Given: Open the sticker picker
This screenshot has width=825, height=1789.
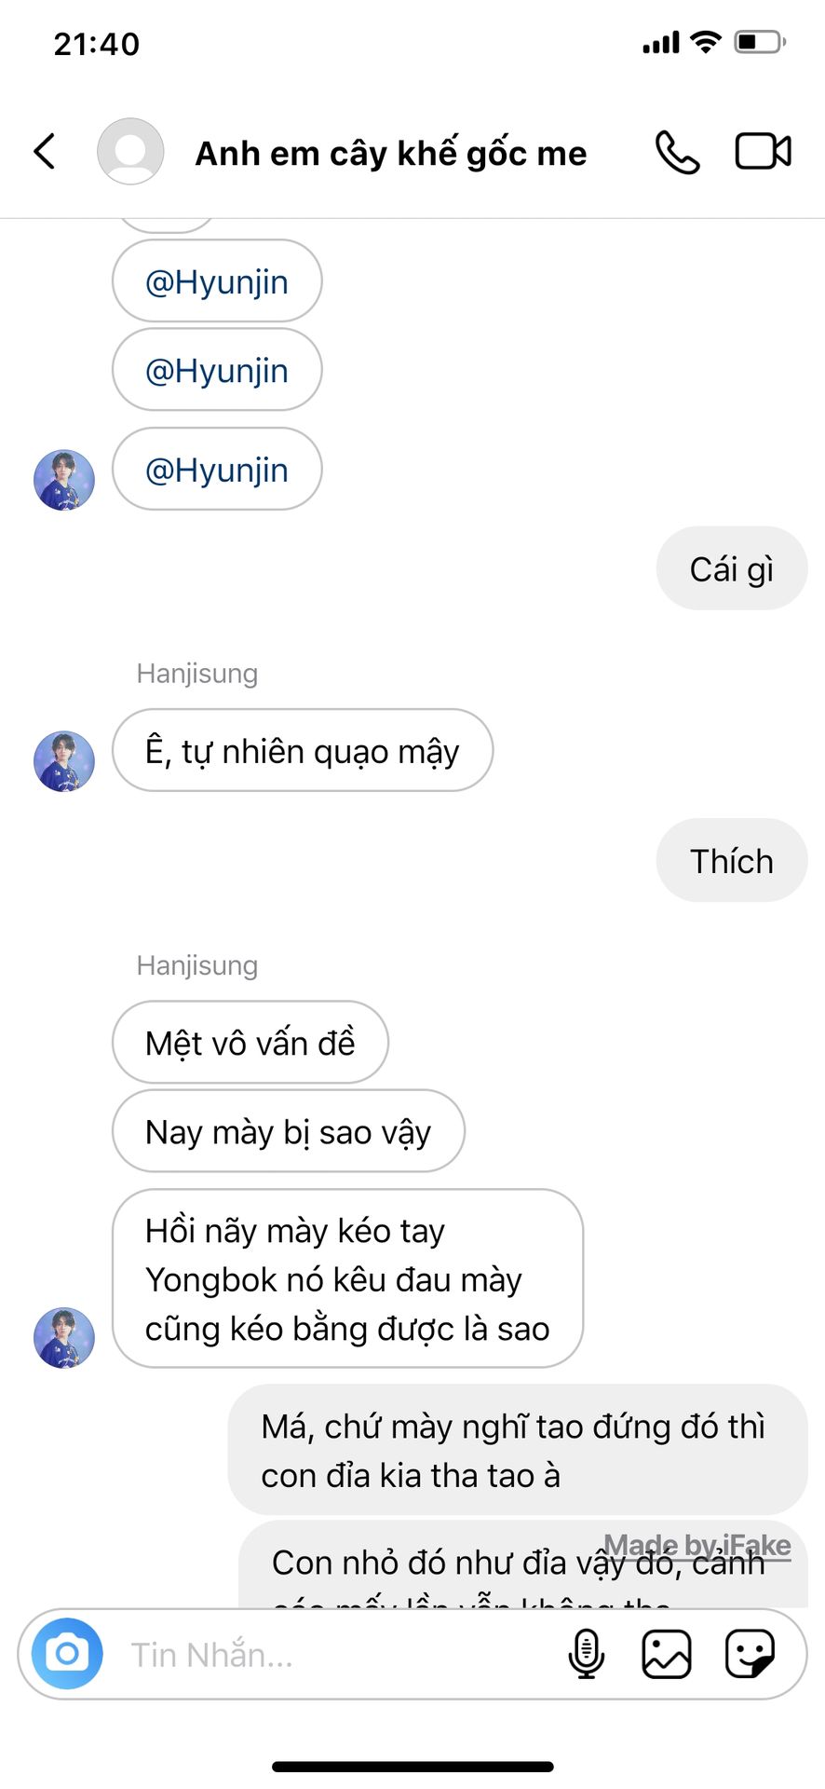Looking at the screenshot, I should tap(750, 1654).
